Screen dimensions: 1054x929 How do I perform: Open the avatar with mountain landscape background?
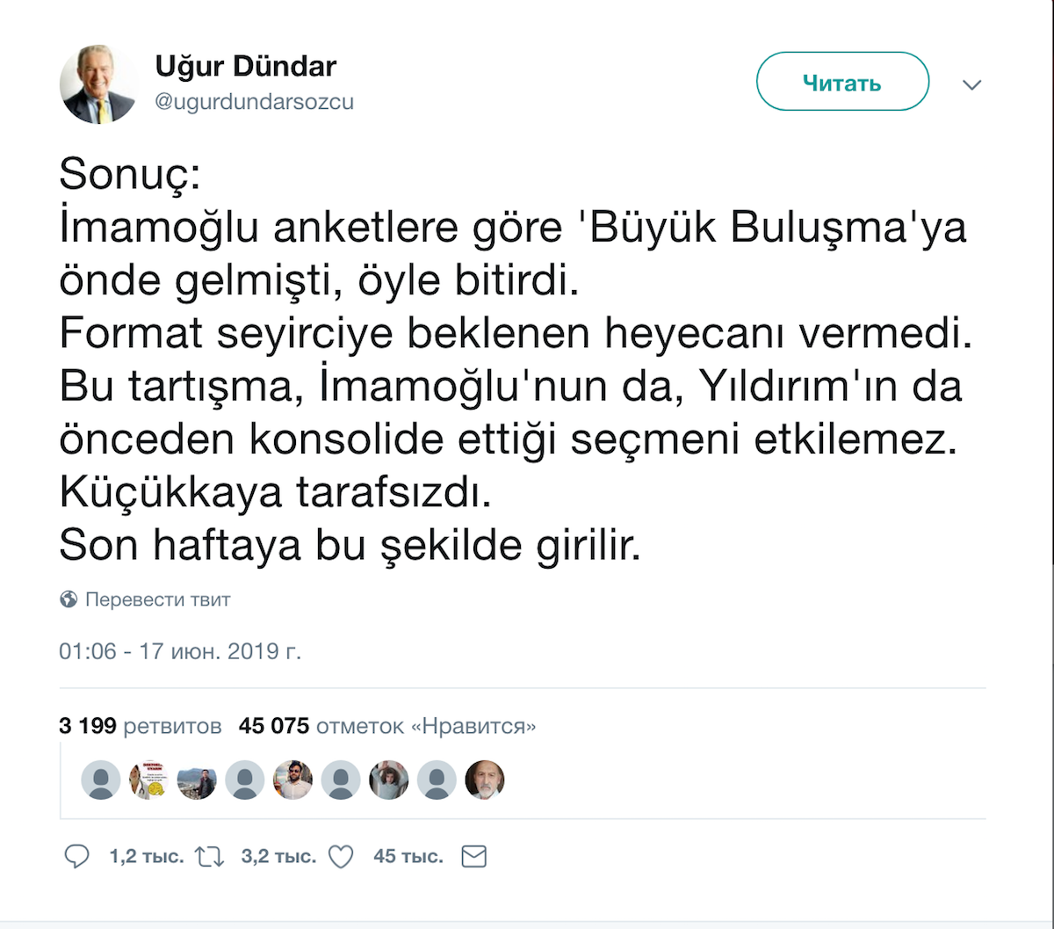click(197, 780)
